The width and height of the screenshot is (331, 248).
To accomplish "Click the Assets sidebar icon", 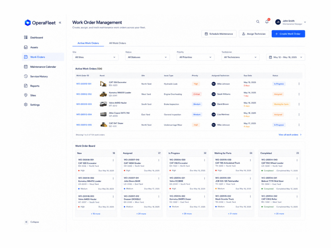I will [x=26, y=47].
